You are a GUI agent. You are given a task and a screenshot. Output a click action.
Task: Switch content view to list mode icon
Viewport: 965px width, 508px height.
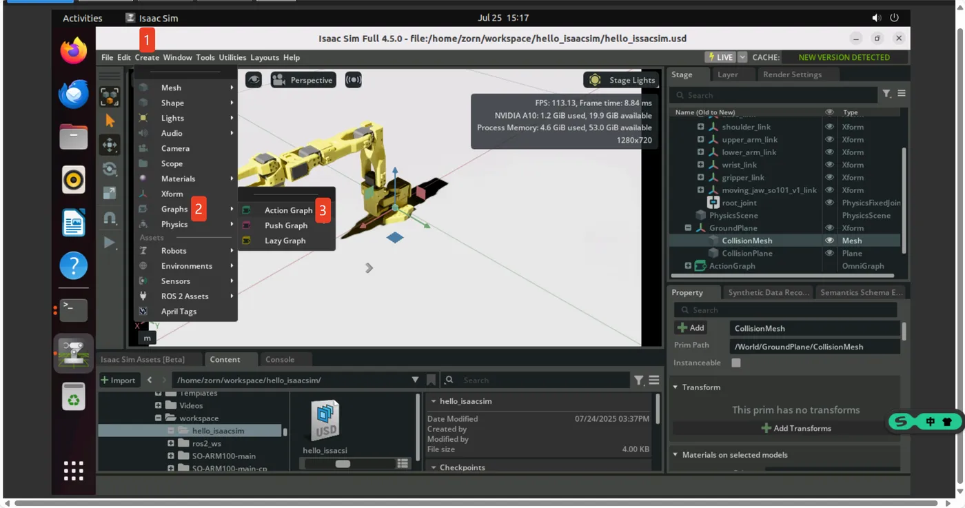[x=403, y=464]
